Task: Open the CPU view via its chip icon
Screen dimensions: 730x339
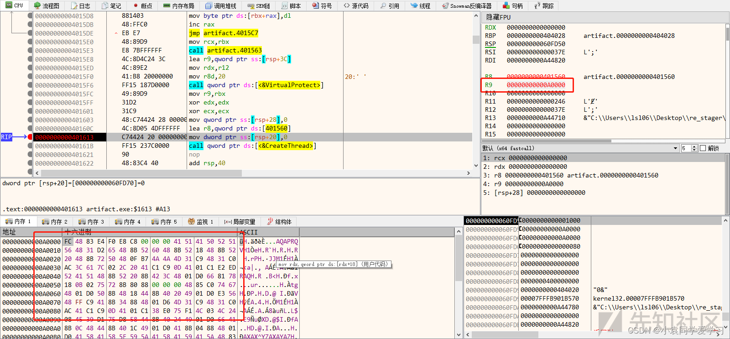Action: coord(9,5)
